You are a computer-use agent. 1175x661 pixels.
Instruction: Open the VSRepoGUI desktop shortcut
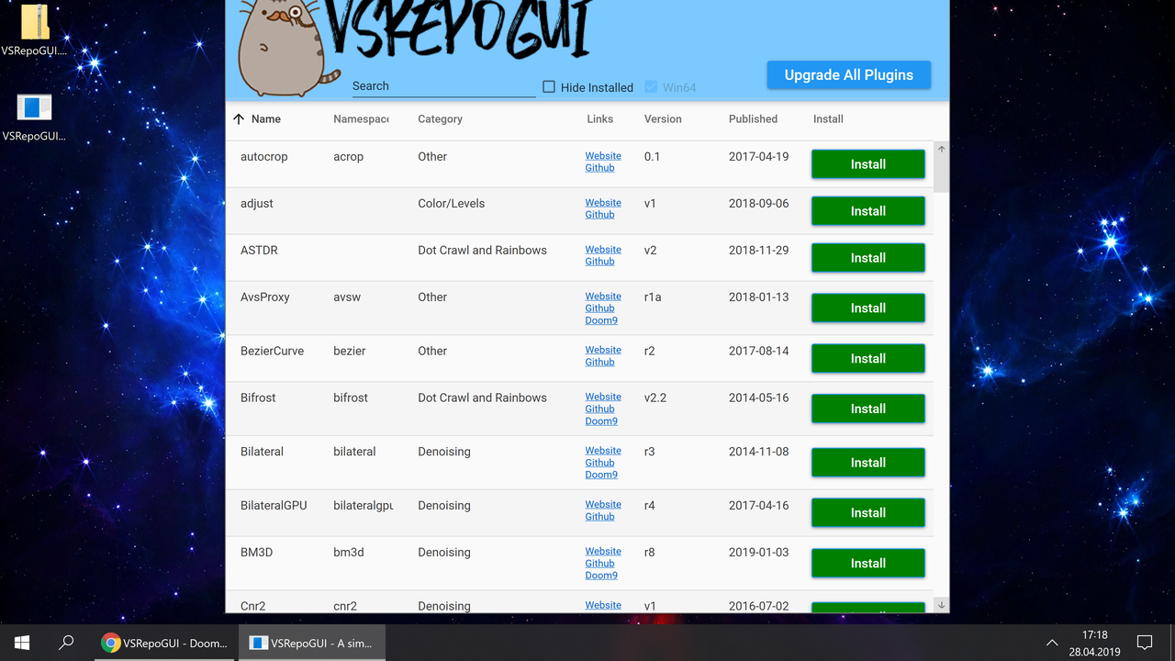pyautogui.click(x=34, y=108)
